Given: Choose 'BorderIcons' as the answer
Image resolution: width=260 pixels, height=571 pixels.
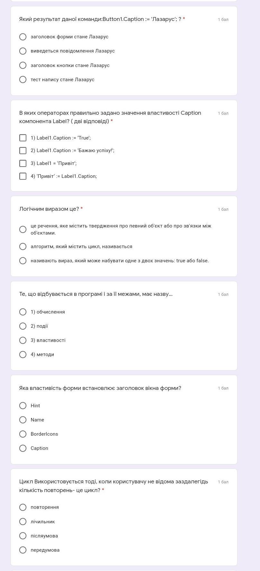Looking at the screenshot, I should click(x=23, y=434).
